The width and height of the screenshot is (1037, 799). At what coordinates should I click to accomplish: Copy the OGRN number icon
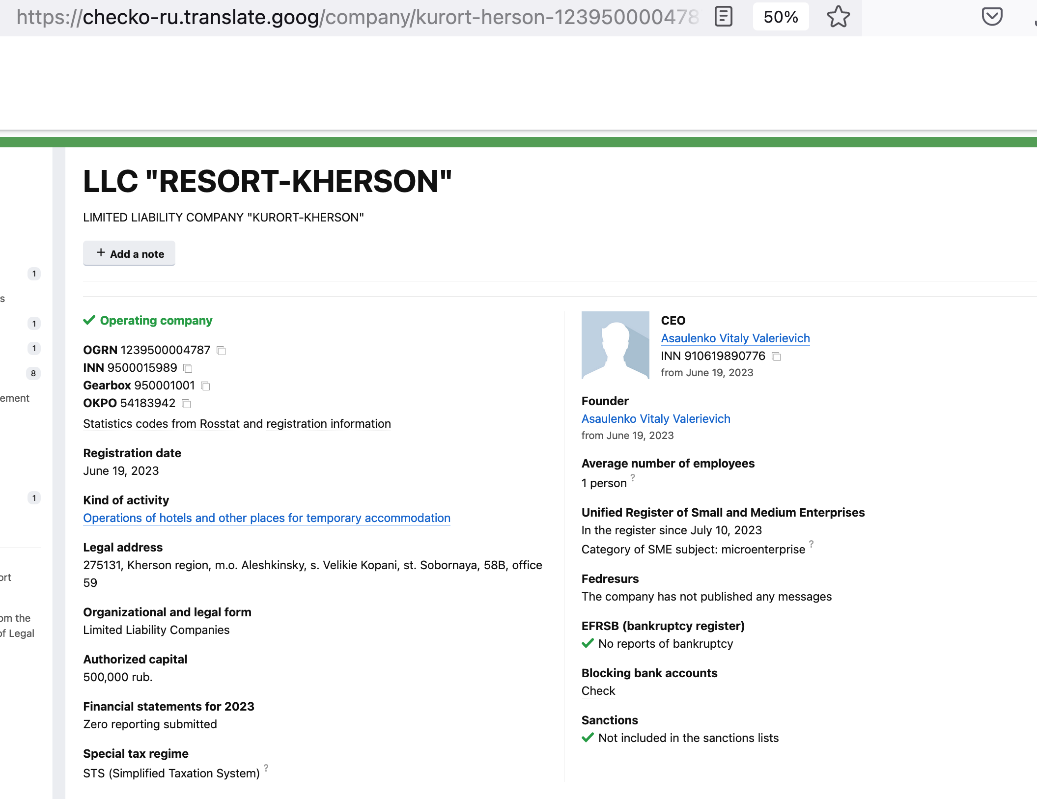point(222,351)
